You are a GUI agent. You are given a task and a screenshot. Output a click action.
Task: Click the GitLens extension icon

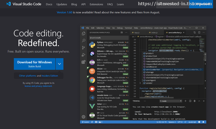[x=92, y=54]
